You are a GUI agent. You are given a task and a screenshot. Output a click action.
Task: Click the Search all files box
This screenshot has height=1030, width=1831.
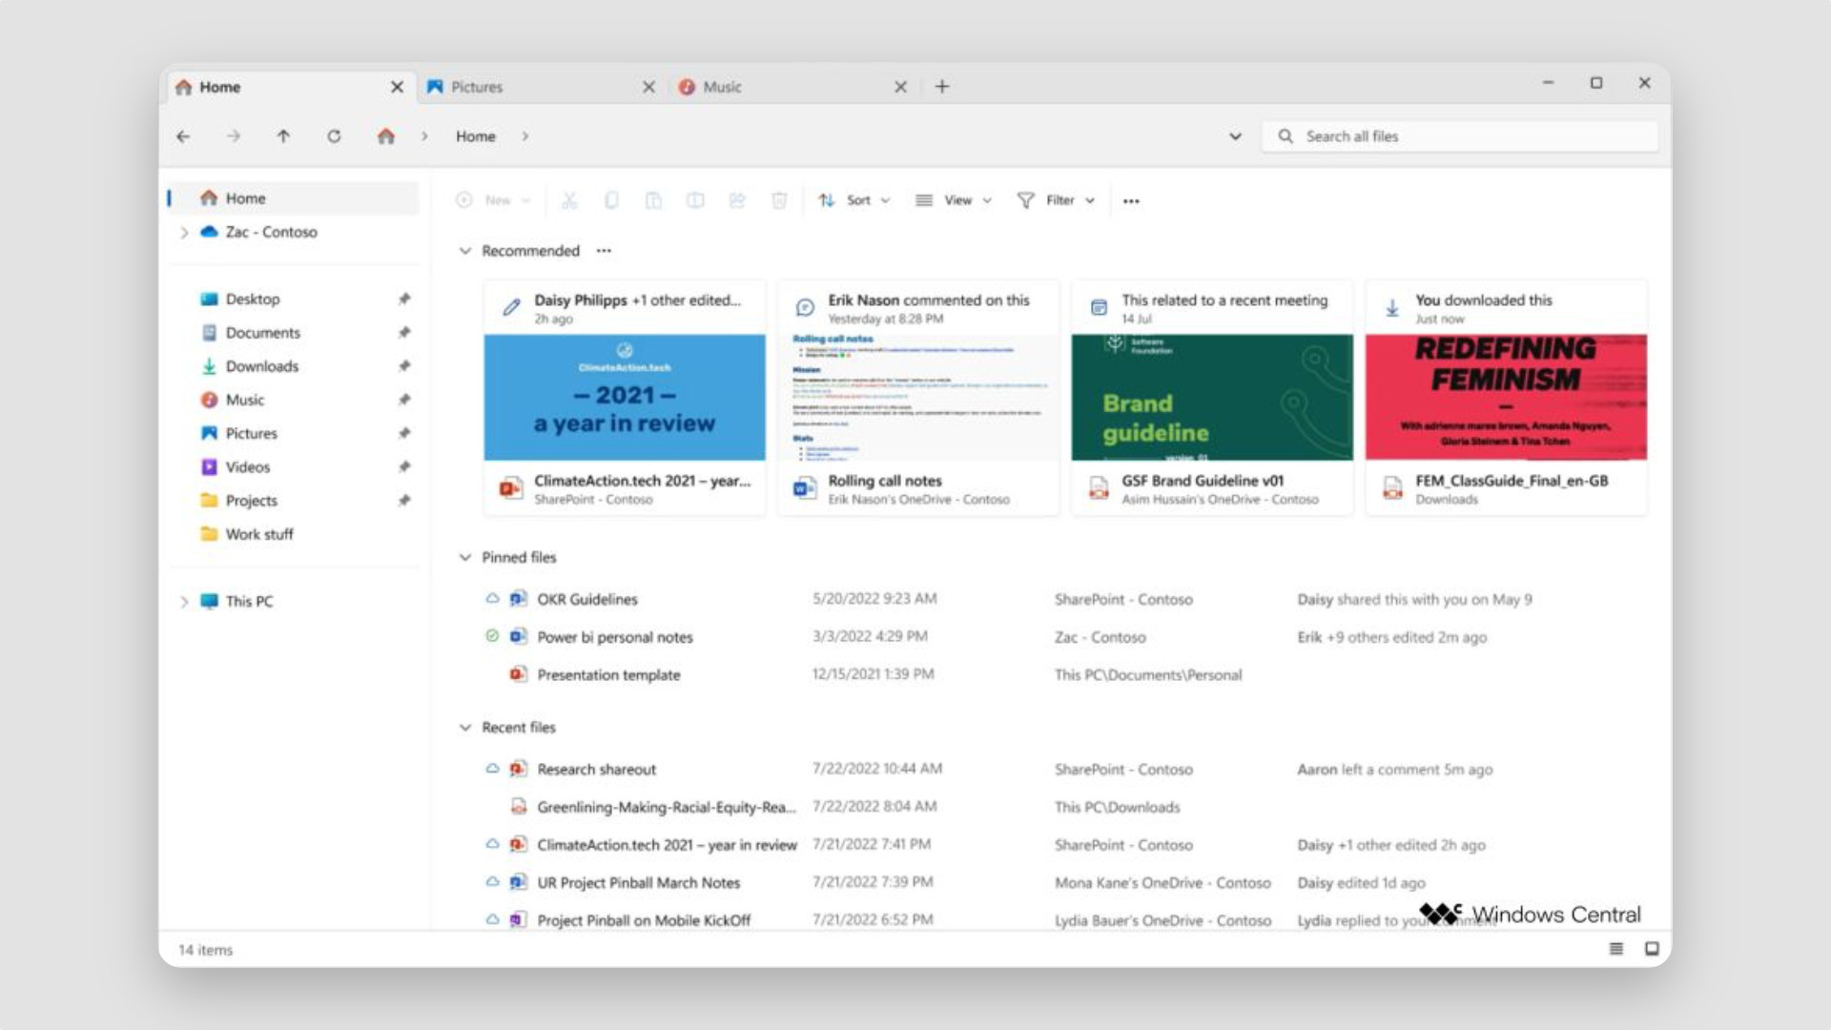(1460, 136)
